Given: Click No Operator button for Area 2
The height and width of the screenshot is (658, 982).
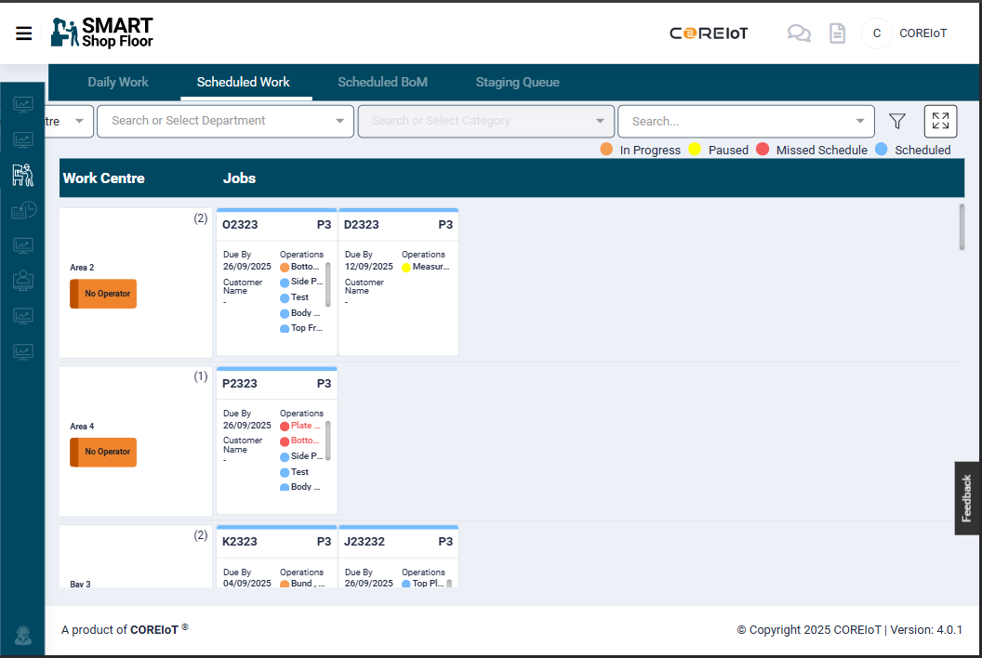Looking at the screenshot, I should 103,294.
